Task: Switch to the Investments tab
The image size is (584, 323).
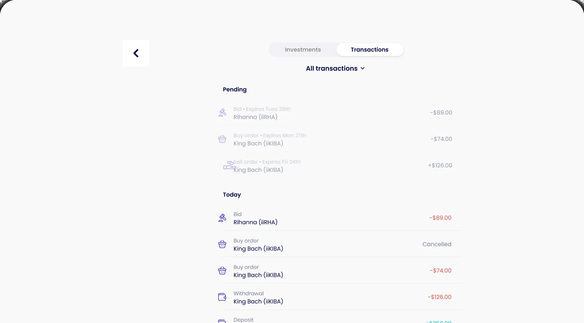Action: point(303,50)
